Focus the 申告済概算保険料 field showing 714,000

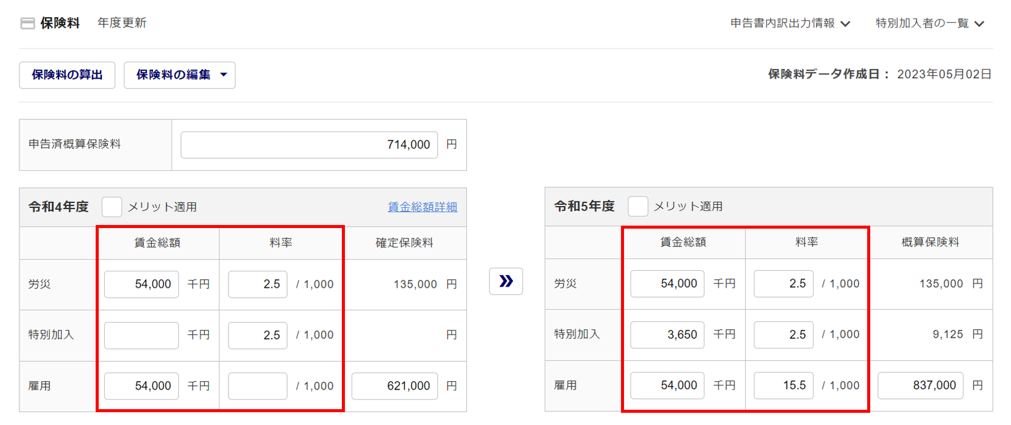pyautogui.click(x=309, y=145)
